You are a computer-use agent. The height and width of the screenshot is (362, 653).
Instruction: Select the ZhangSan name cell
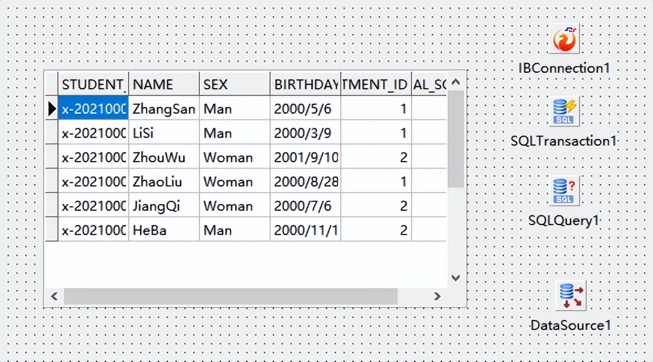click(164, 109)
